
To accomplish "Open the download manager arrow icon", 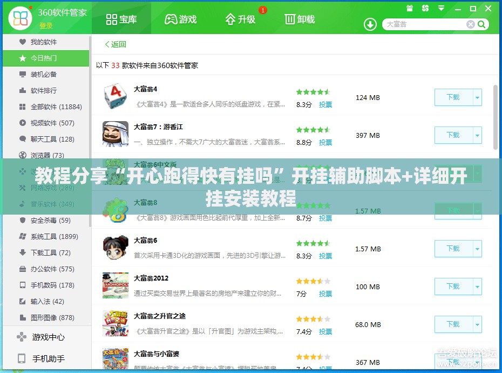I will pyautogui.click(x=370, y=24).
